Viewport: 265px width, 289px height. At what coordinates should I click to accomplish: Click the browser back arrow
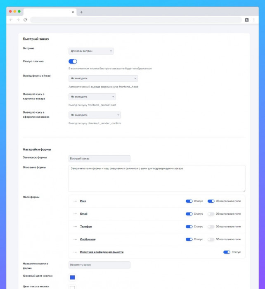click(11, 20)
